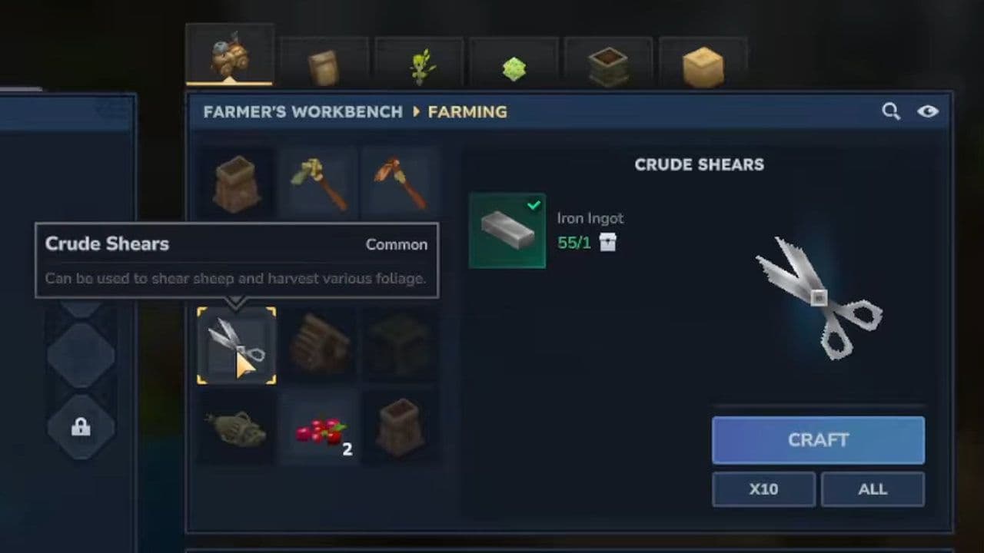Screen dimensions: 984x553
Task: Select the Crude Shears recipe icon
Action: (237, 346)
